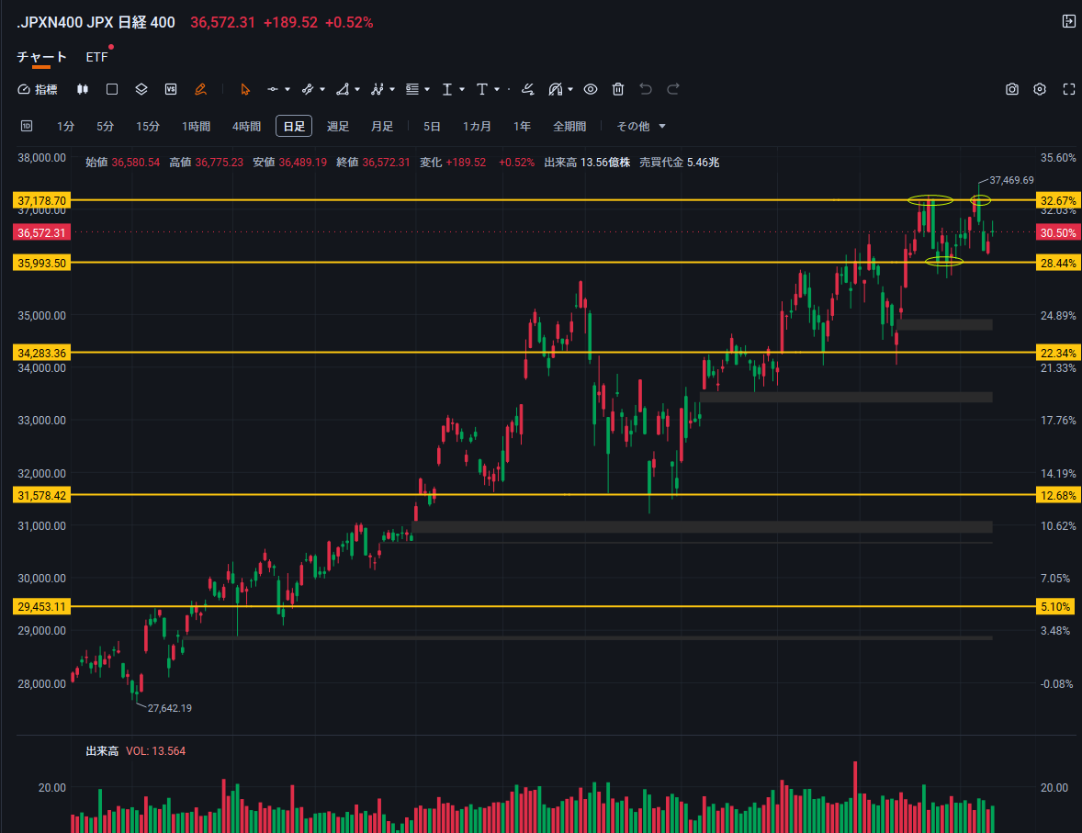Delete all drawings with trash icon
Image resolution: width=1082 pixels, height=833 pixels.
pos(618,89)
